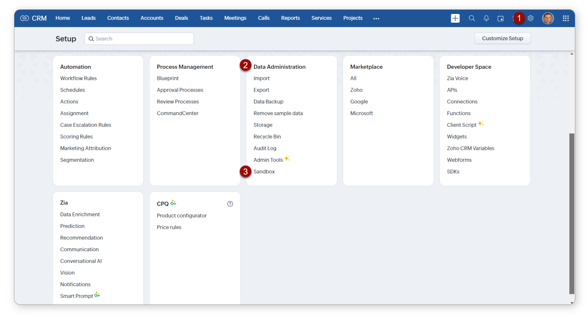Click the CPQ help question mark icon
This screenshot has height=315, width=588.
pyautogui.click(x=230, y=204)
